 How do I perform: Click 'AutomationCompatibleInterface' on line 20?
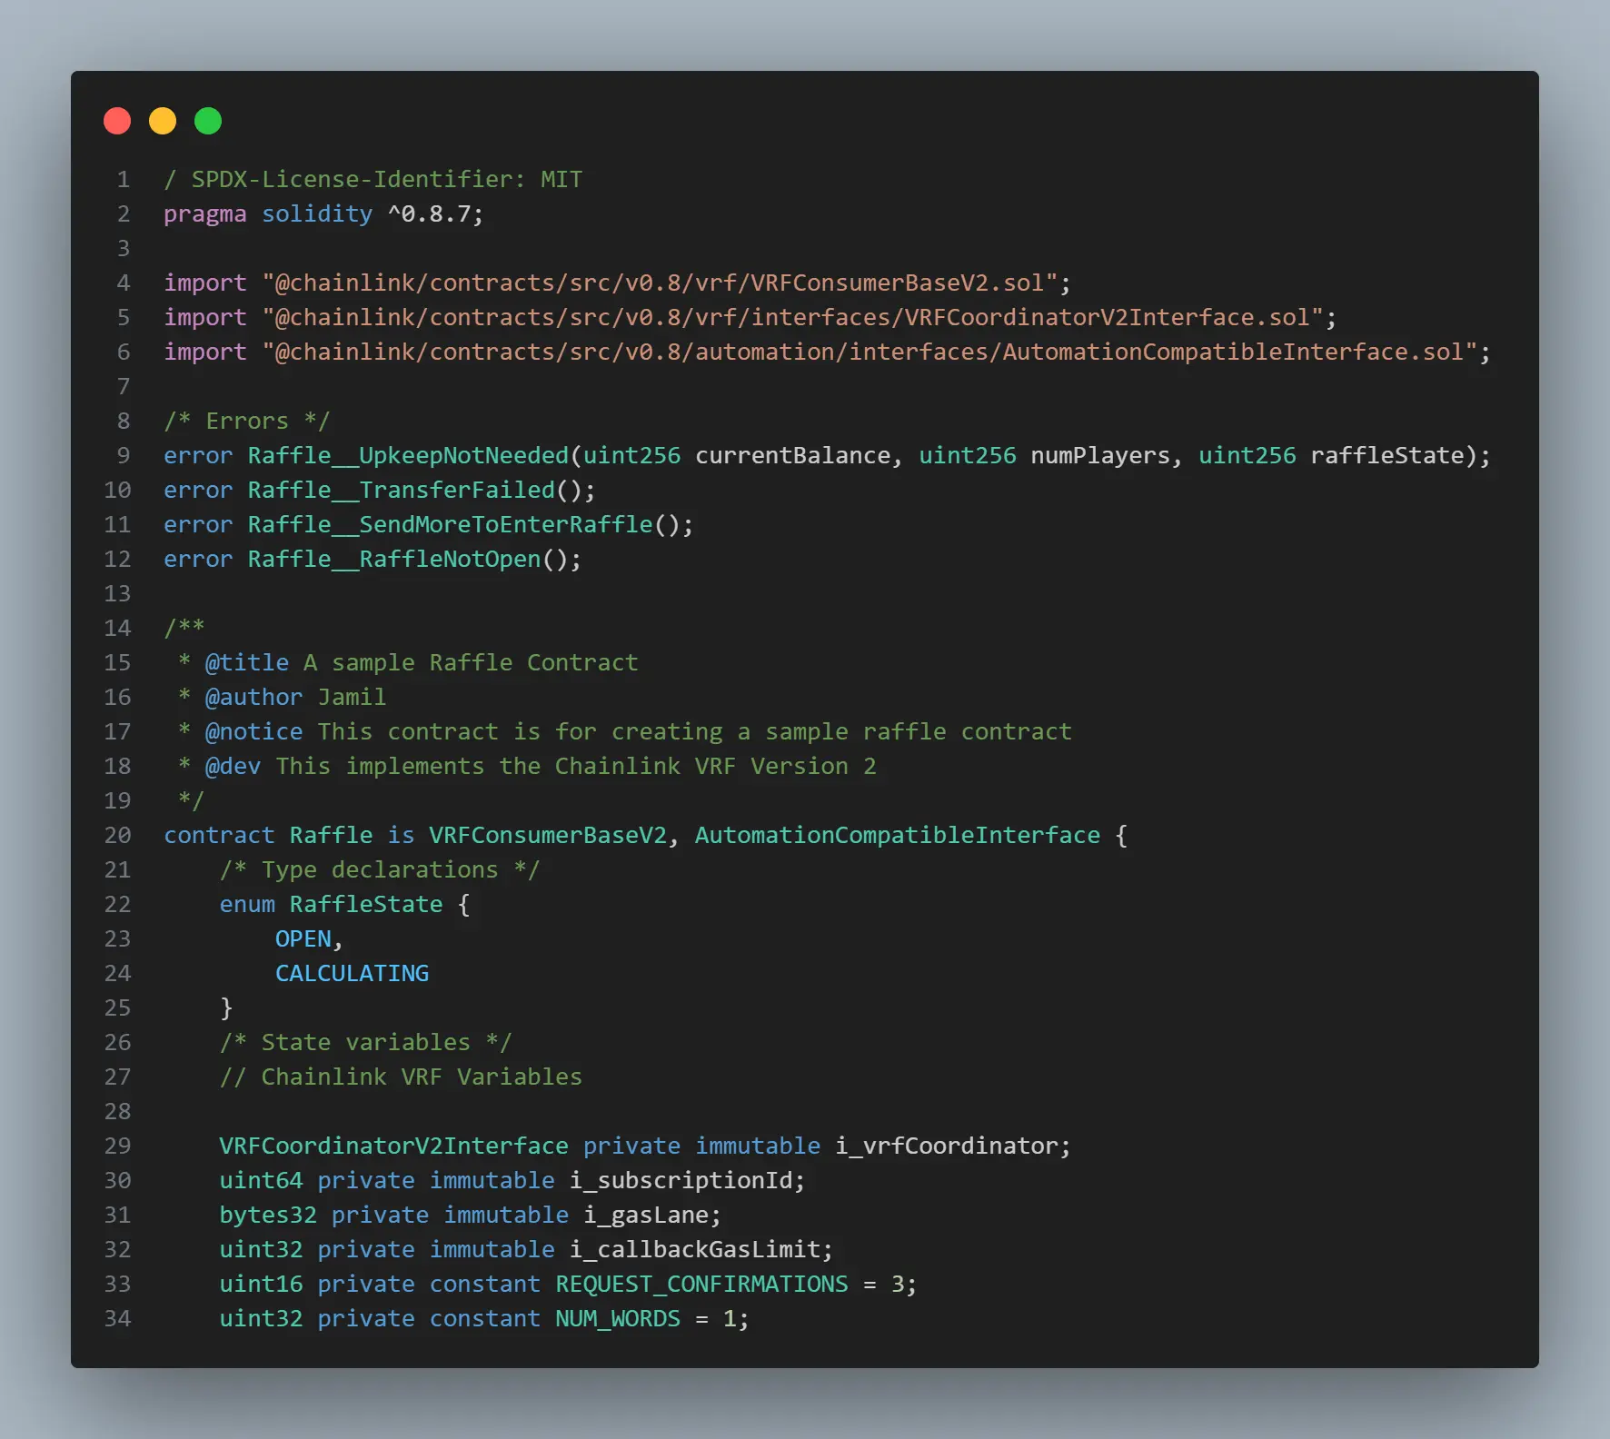click(898, 836)
